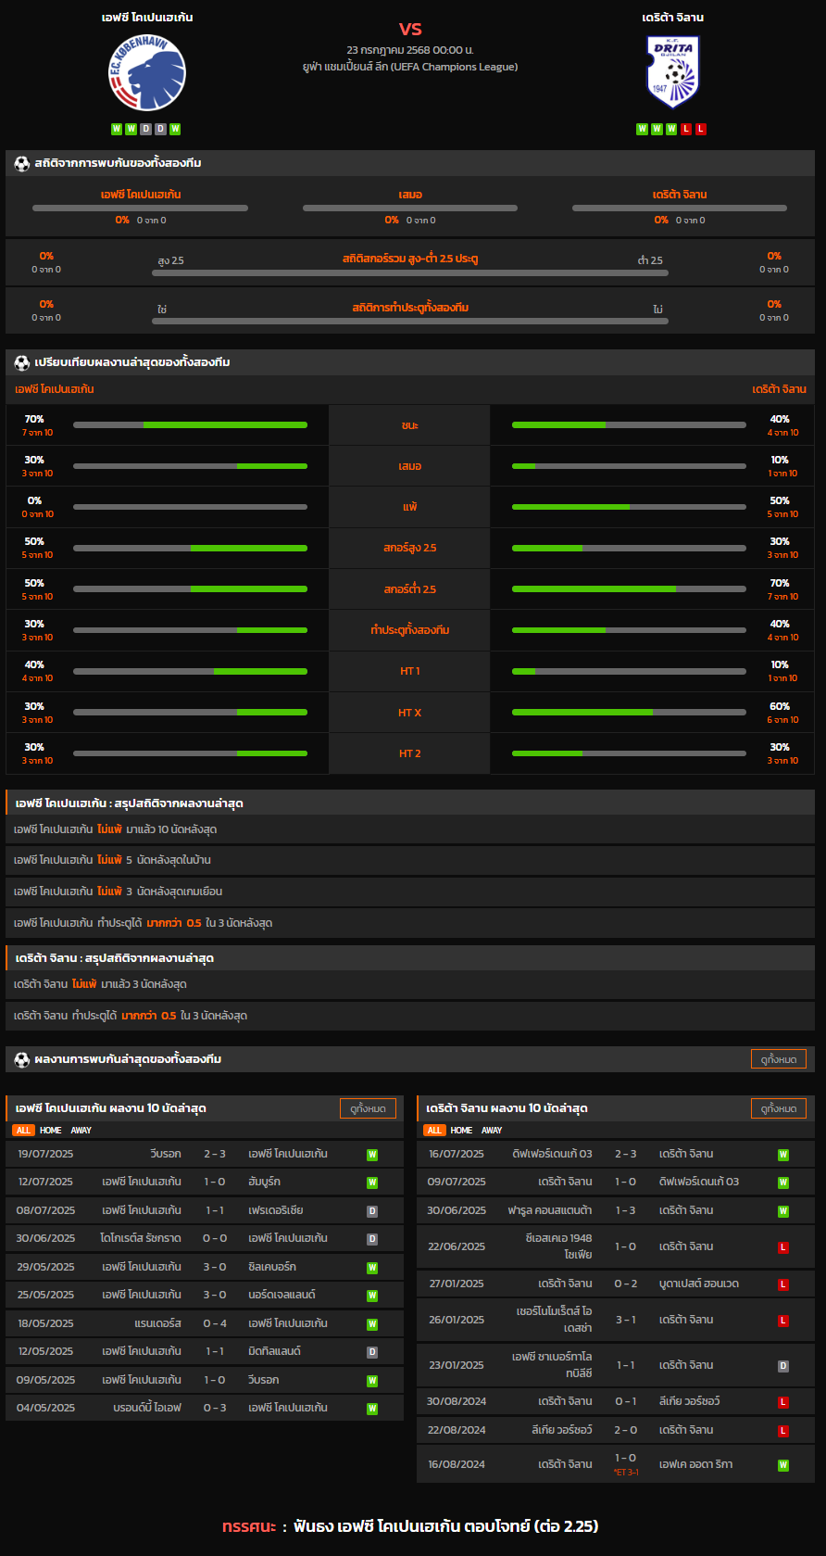The width and height of the screenshot is (826, 1556).
Task: Click the red VS heading at top
Action: [x=410, y=29]
